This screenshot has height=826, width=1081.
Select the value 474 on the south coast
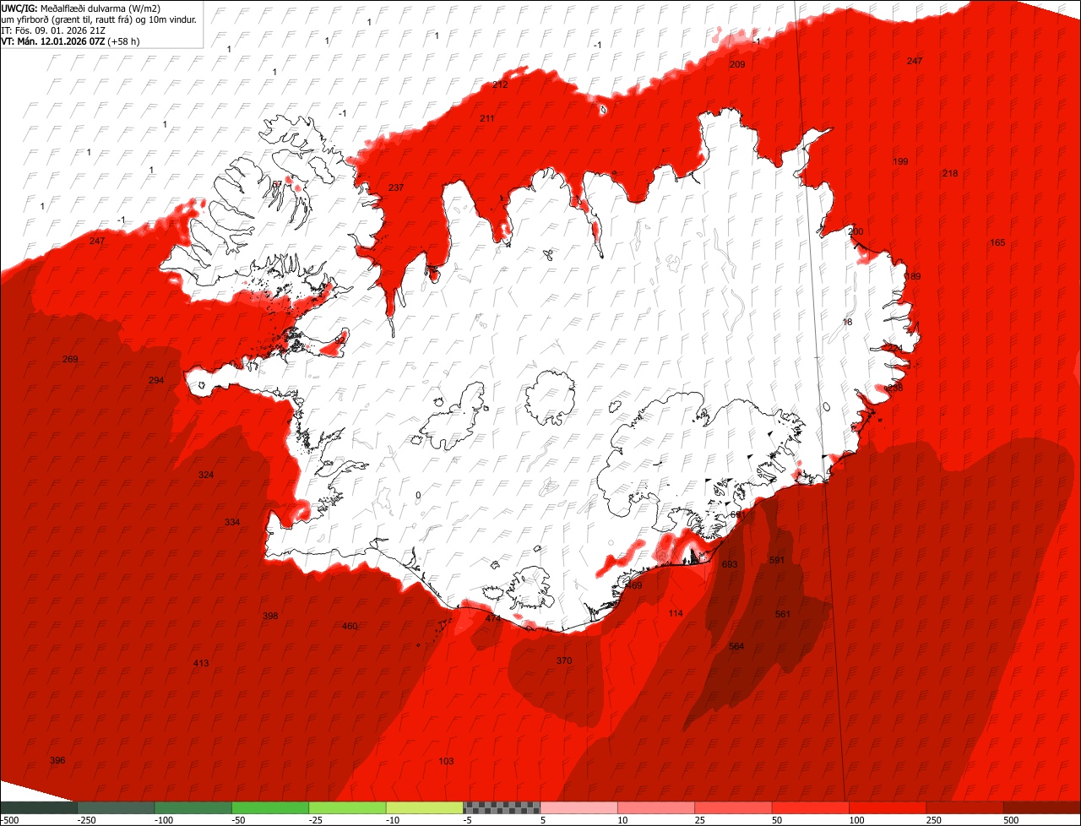(x=493, y=618)
